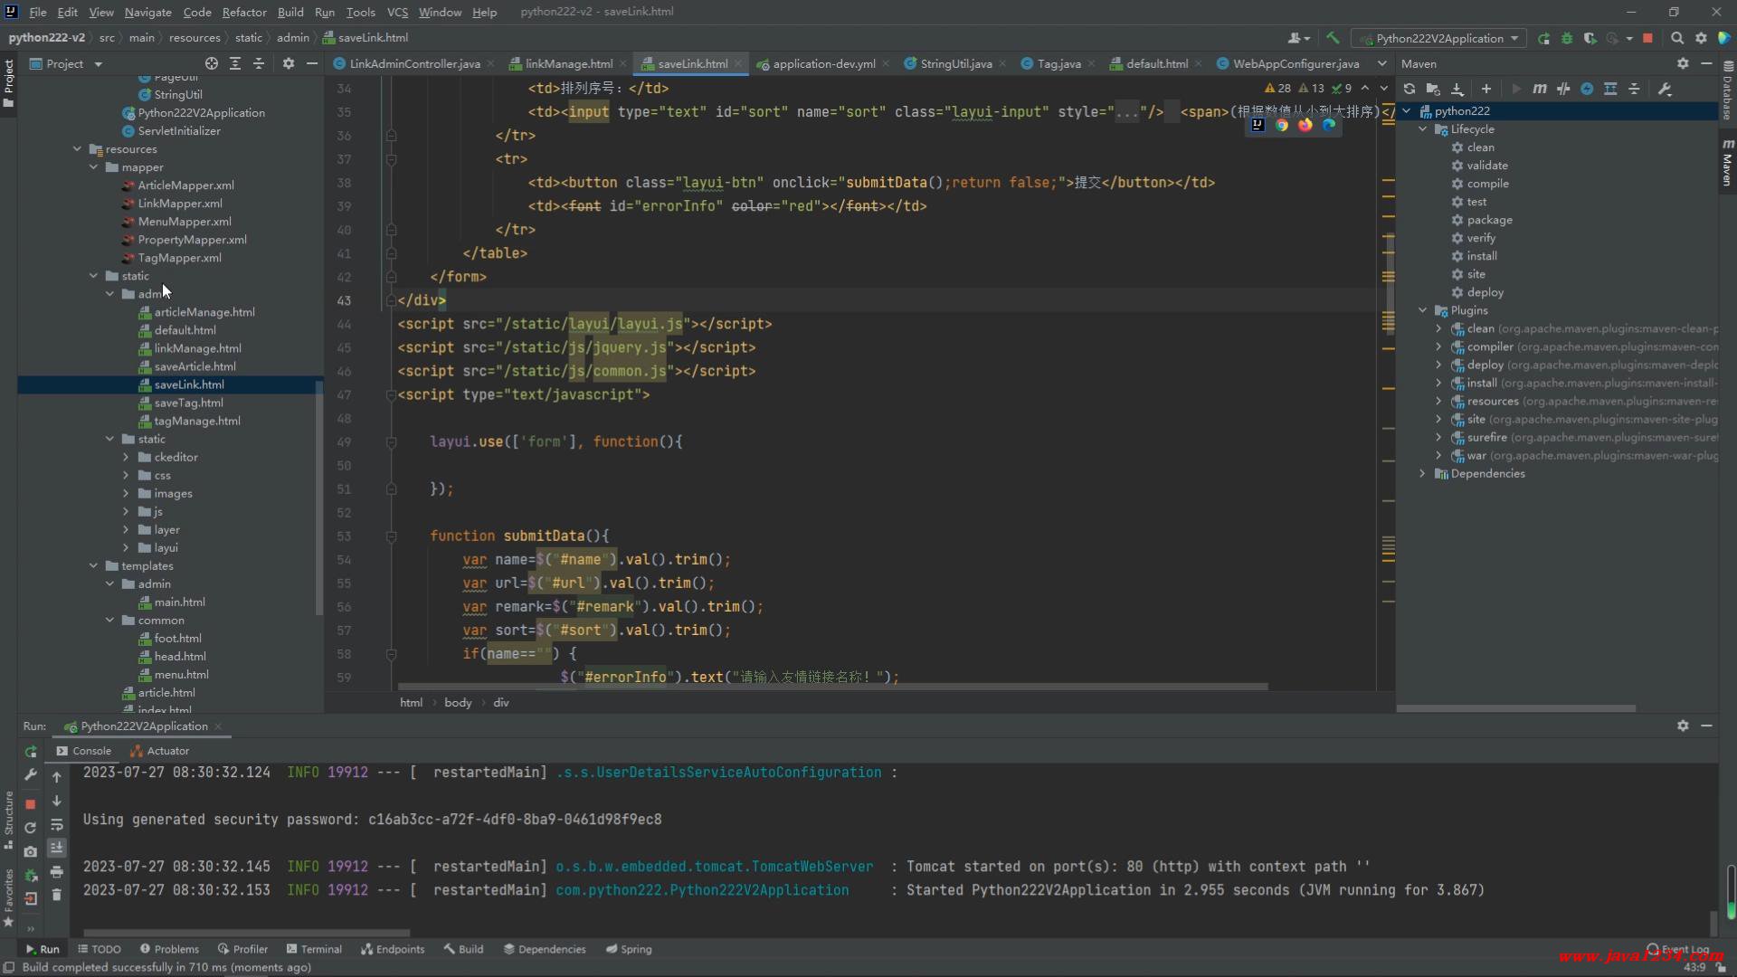Expand all in Project panel toolbar

[235, 63]
